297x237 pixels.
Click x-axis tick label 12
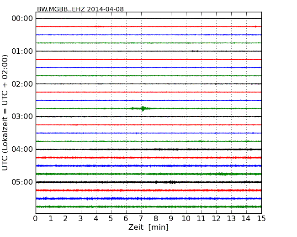click(216, 219)
